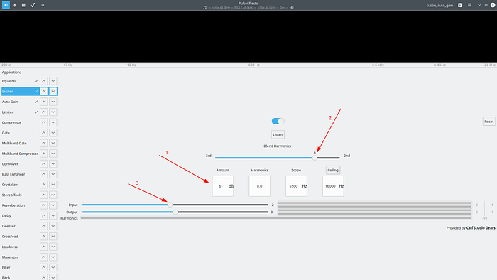This screenshot has width=497, height=280.
Task: Move Limiter down one position
Action: pyautogui.click(x=53, y=112)
